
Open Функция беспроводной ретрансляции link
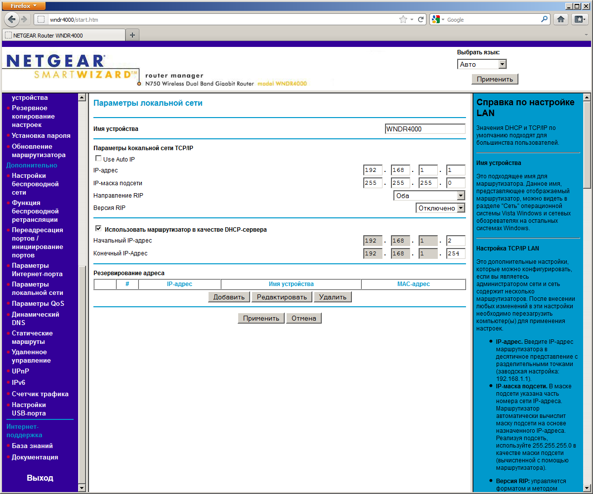click(x=35, y=211)
